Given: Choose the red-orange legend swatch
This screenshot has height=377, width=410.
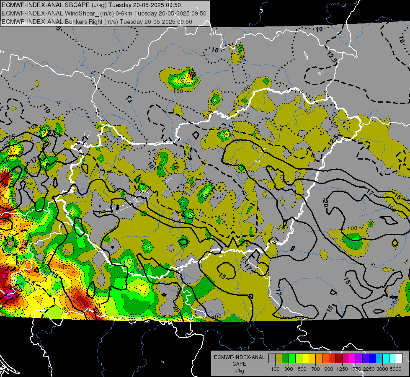Looking at the screenshot, I should (325, 359).
